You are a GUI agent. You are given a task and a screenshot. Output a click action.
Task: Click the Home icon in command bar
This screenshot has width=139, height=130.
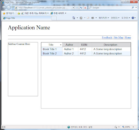[74, 18]
